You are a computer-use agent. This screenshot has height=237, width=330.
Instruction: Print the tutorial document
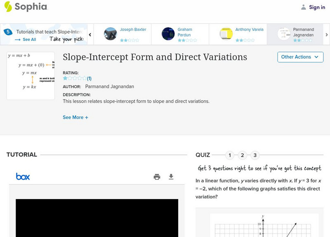pyautogui.click(x=157, y=177)
